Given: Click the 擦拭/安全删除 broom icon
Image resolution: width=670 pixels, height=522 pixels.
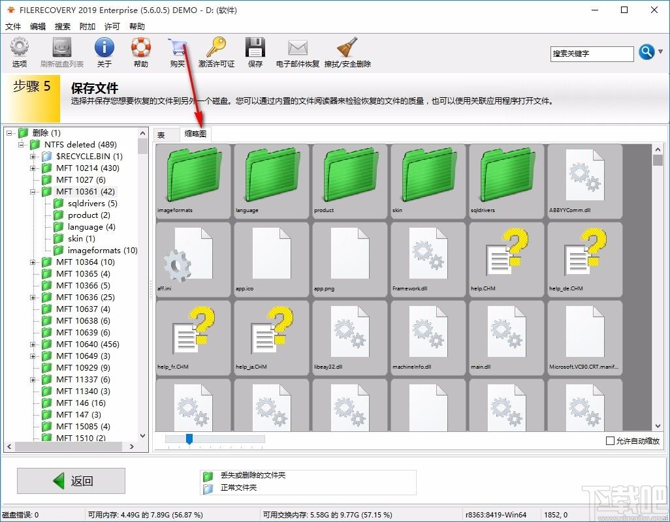Looking at the screenshot, I should click(347, 47).
